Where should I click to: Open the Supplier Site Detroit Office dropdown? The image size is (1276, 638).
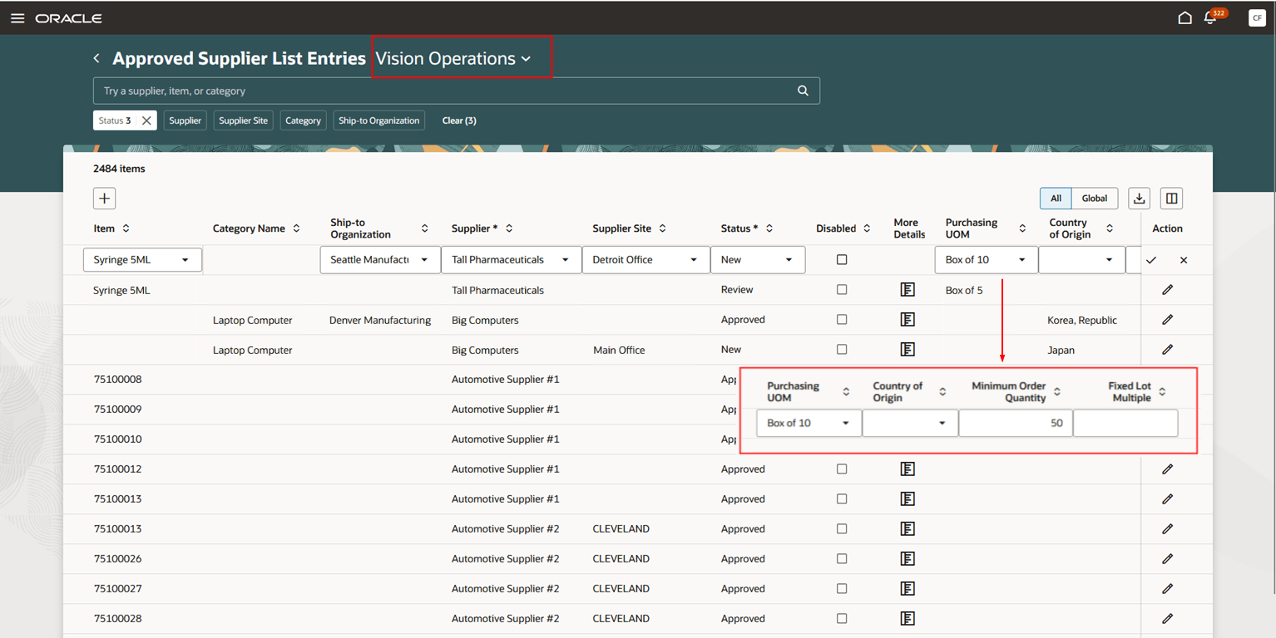645,260
